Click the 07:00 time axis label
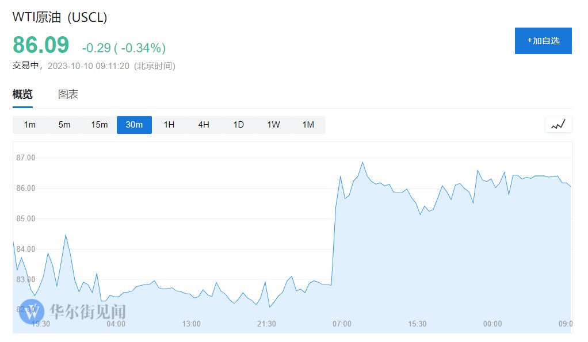Image resolution: width=588 pixels, height=342 pixels. click(x=342, y=324)
